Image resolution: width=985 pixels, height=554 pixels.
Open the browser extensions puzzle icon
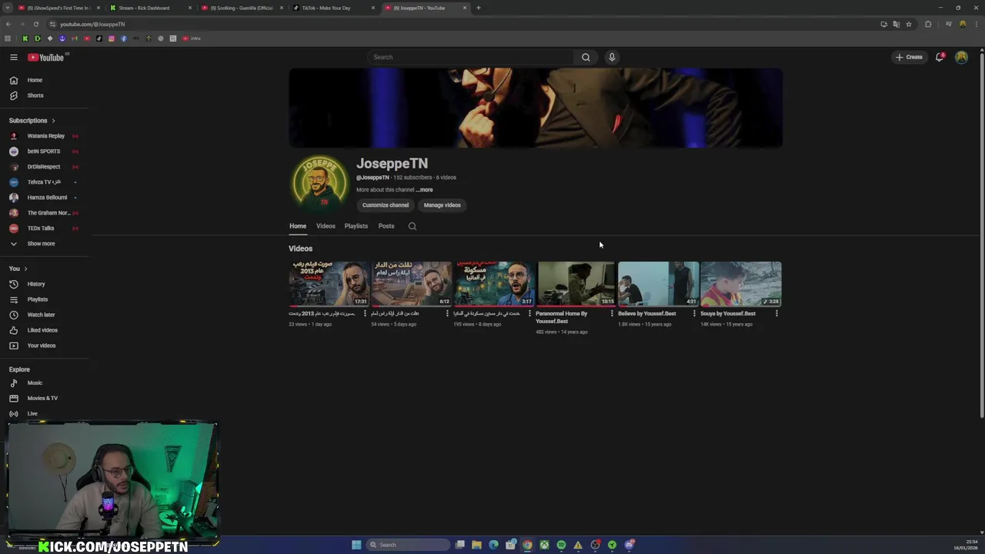pyautogui.click(x=928, y=24)
